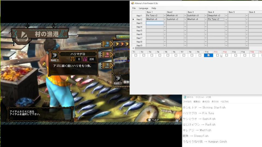Click the first fish slot in haul box
The image size is (262, 147).
tap(117, 44)
